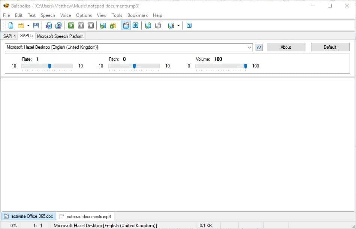Maximize the Balabolka window
The width and height of the screenshot is (356, 229).
coord(330,6)
